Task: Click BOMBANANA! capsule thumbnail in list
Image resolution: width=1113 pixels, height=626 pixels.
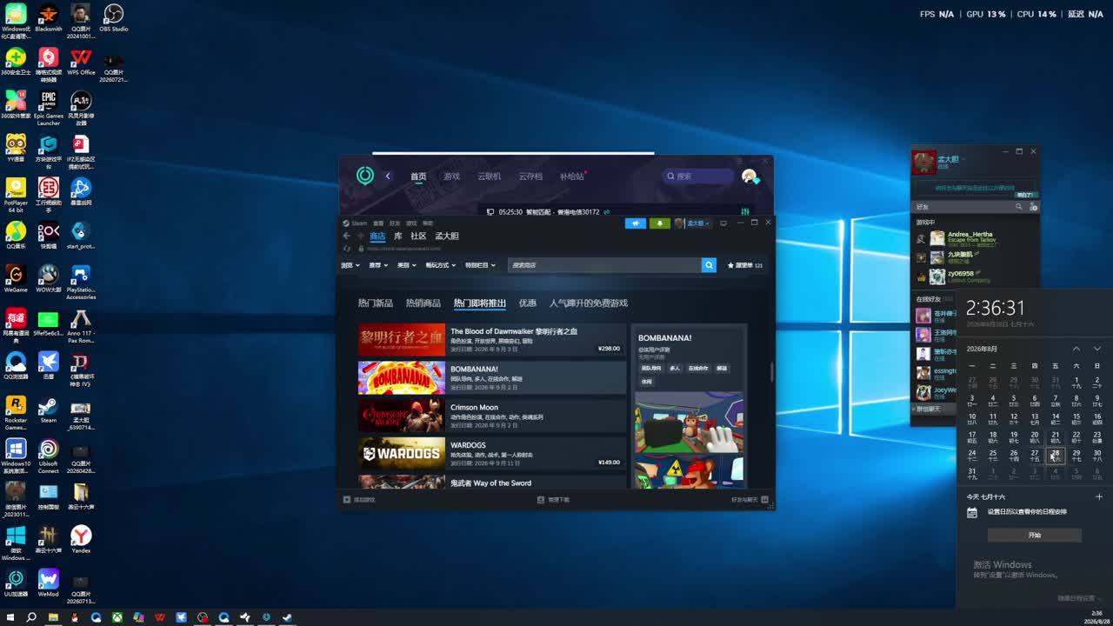Action: [x=402, y=378]
